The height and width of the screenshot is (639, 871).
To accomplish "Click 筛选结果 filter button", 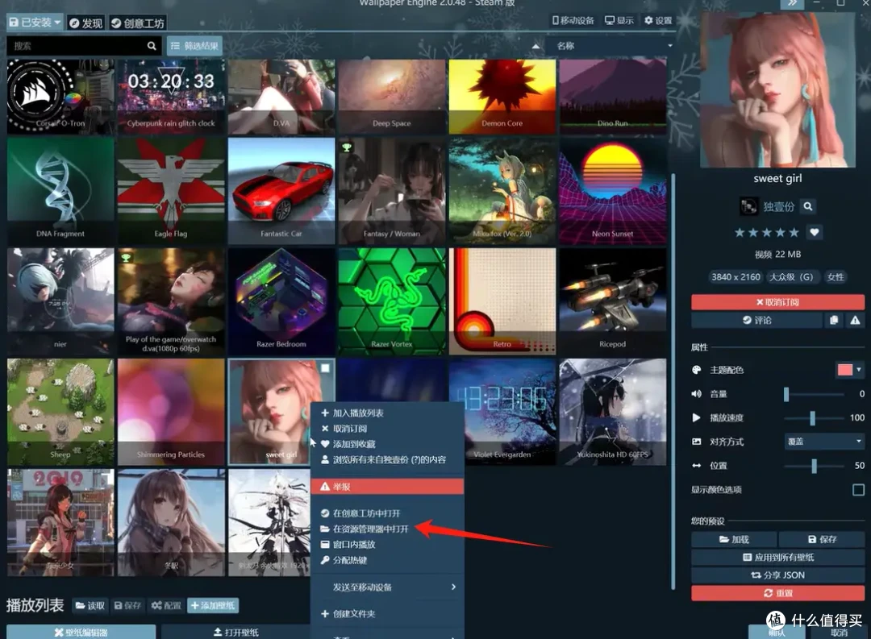I will (194, 46).
